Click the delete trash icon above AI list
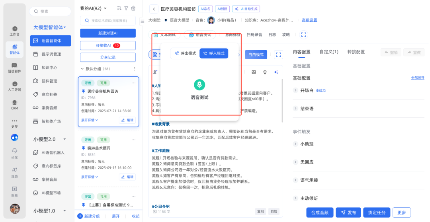430x222 pixels. click(x=133, y=8)
